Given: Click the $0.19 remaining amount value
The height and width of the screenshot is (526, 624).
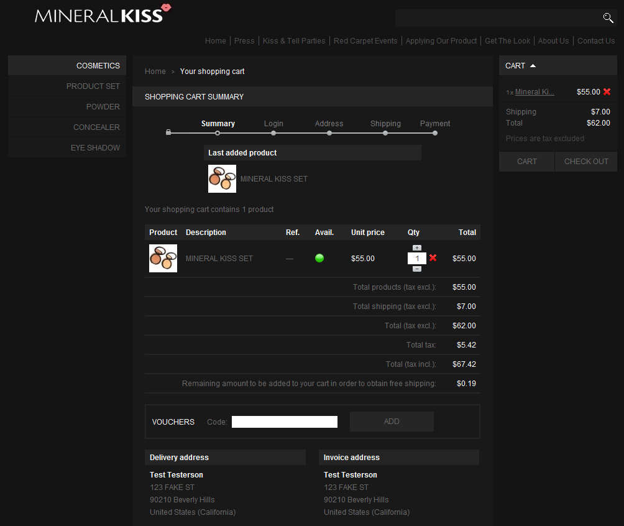Looking at the screenshot, I should [x=466, y=384].
